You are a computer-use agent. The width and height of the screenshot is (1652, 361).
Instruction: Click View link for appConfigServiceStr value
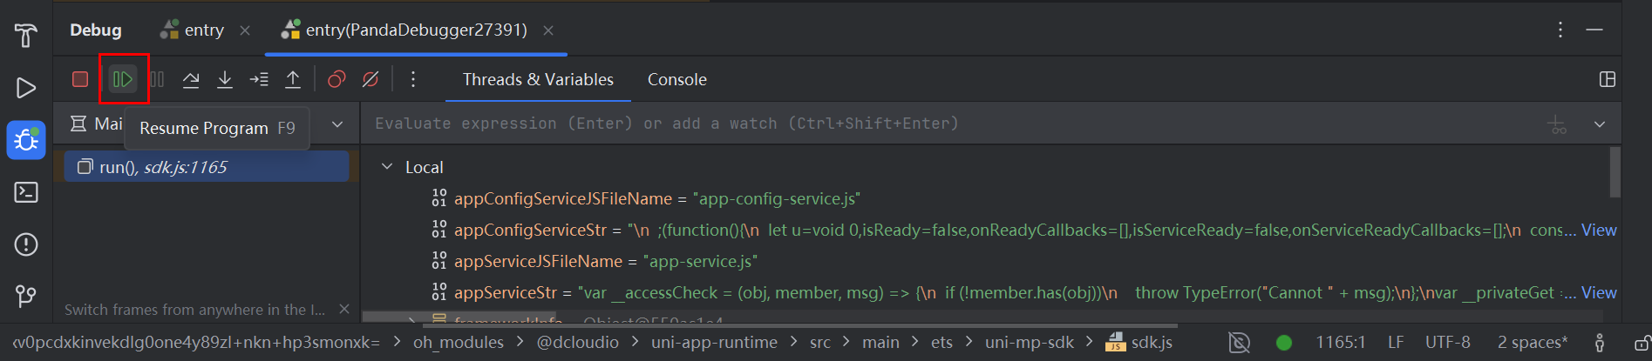[1599, 231]
